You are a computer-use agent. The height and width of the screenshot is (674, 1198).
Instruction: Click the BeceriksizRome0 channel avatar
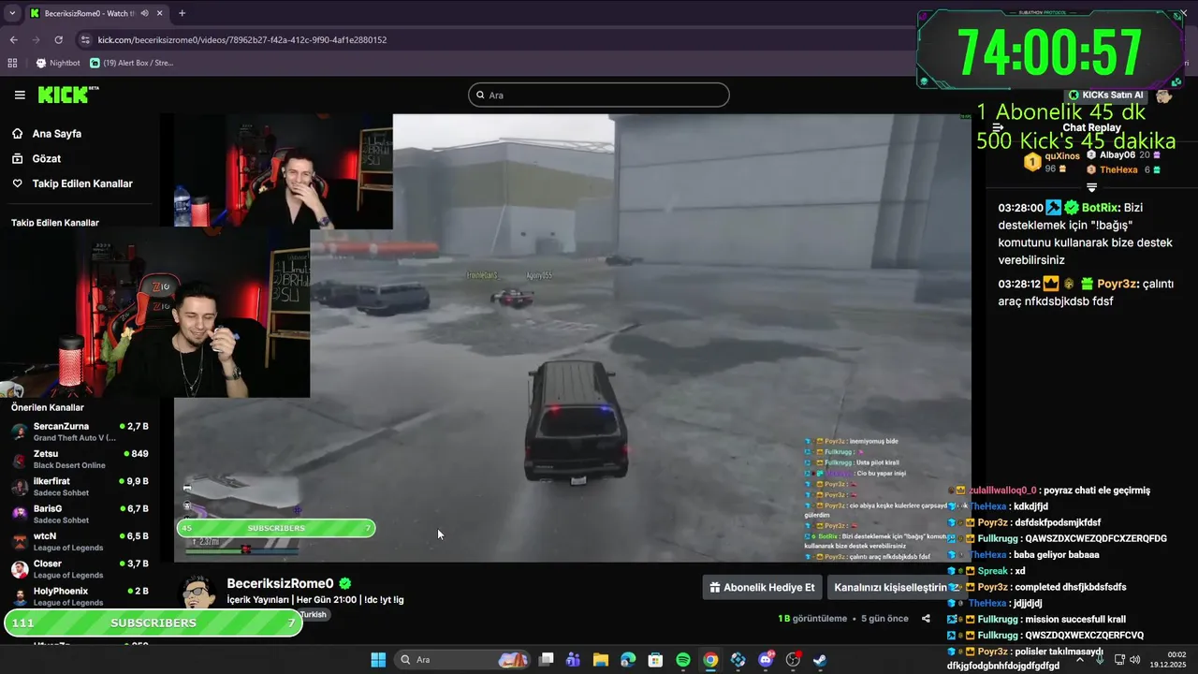click(x=197, y=592)
